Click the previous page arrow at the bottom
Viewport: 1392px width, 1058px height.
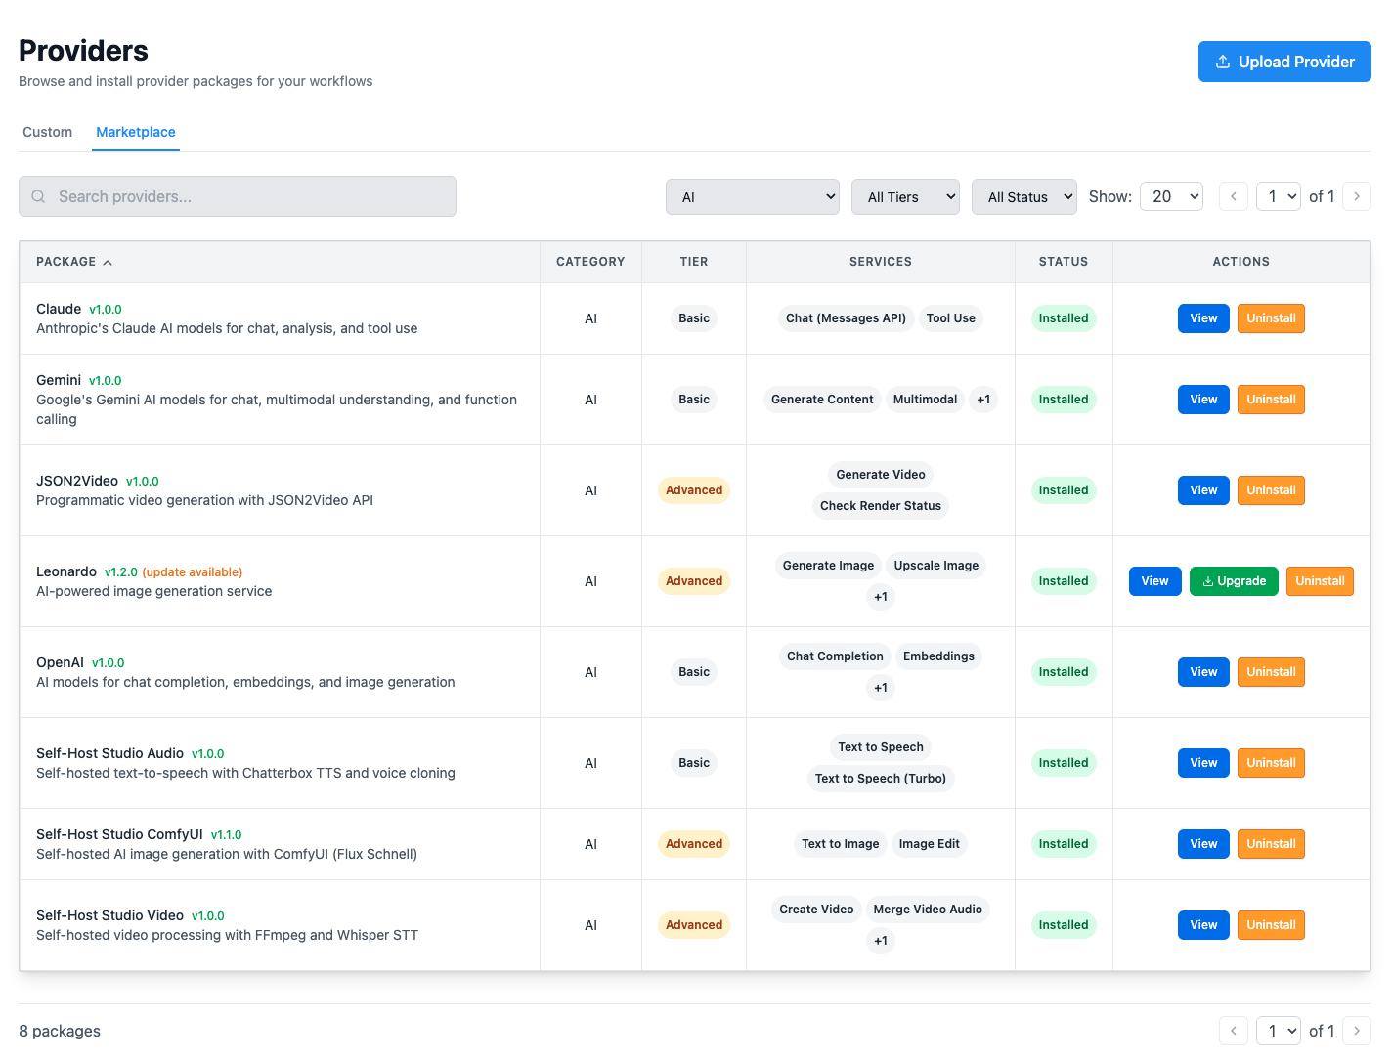[x=1233, y=1031]
